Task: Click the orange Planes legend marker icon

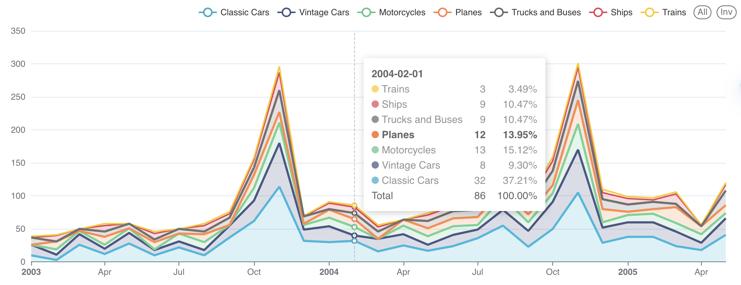Action: 442,12
